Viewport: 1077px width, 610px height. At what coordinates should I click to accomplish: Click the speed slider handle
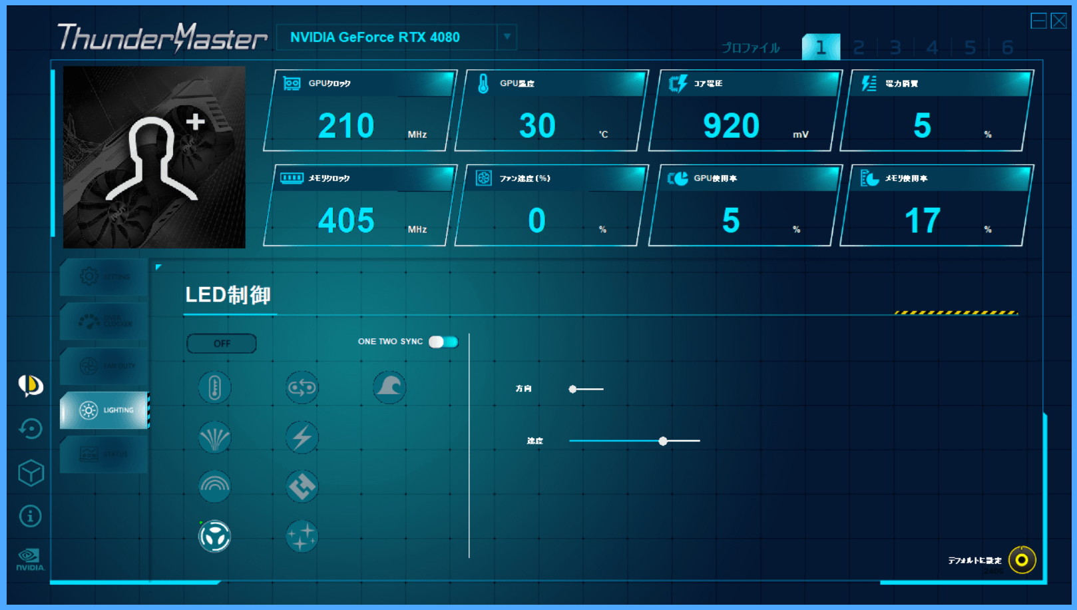[x=663, y=441]
